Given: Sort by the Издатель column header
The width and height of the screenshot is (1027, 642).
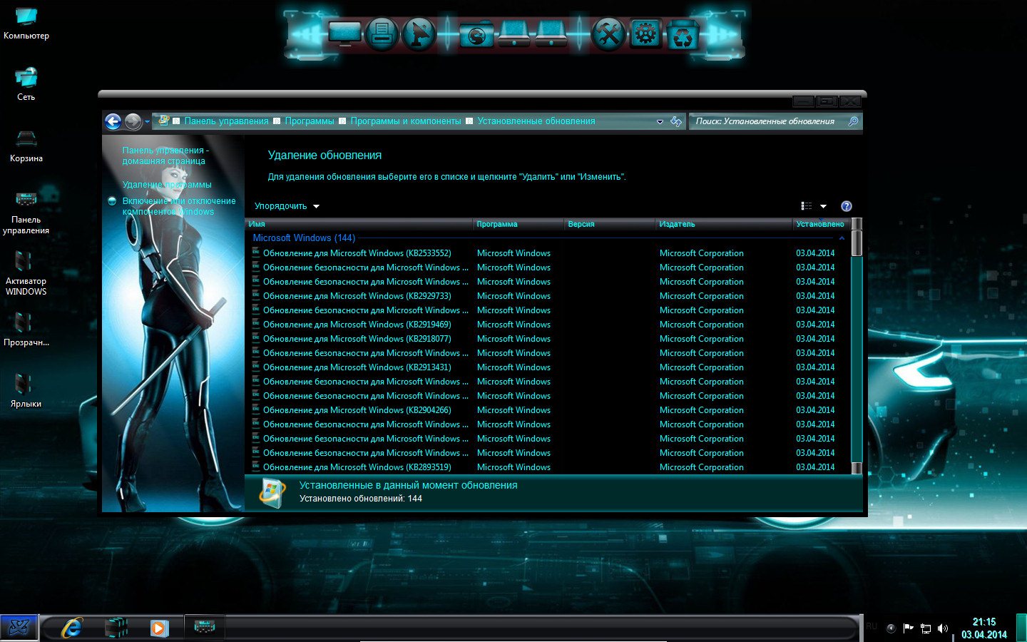Looking at the screenshot, I should pyautogui.click(x=724, y=224).
